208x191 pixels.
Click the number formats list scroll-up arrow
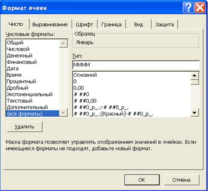(x=63, y=43)
